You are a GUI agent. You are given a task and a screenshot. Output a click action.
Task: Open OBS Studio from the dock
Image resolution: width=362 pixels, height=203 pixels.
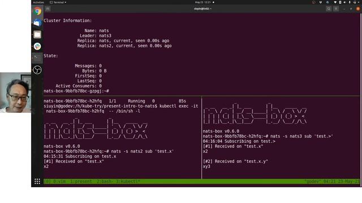click(37, 70)
